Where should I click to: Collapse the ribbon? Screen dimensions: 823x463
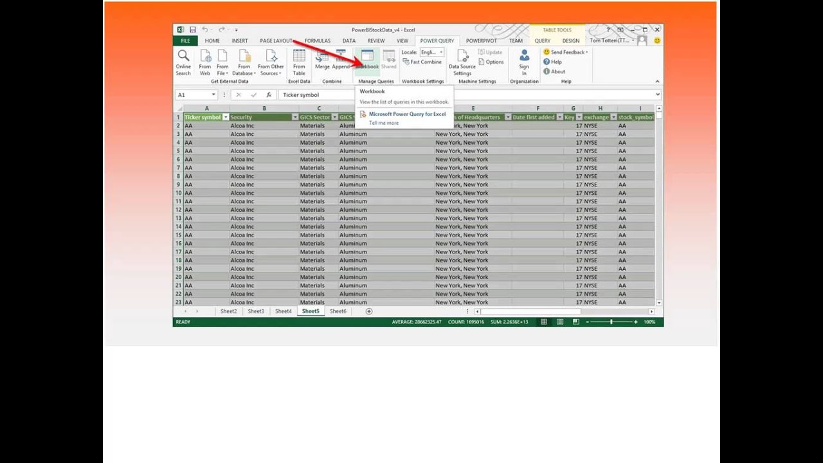click(x=657, y=81)
